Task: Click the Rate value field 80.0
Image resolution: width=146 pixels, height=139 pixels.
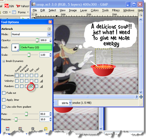Action: [44, 114]
